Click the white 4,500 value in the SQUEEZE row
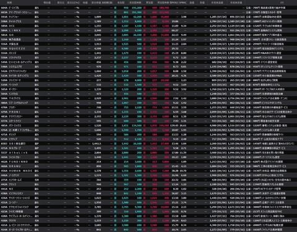 point(98,49)
